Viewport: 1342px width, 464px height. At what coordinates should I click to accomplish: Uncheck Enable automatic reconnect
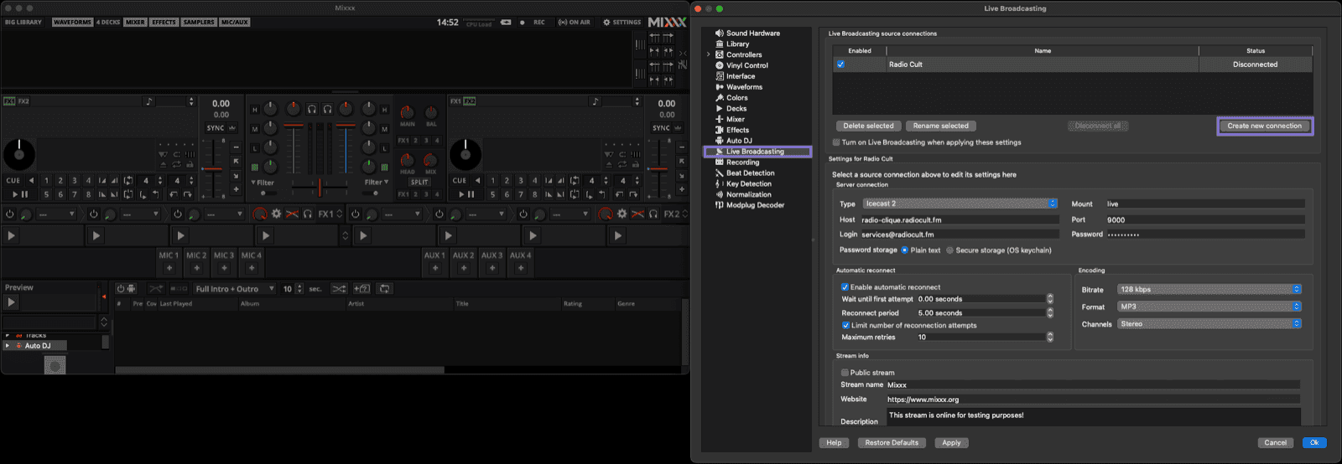click(x=845, y=287)
